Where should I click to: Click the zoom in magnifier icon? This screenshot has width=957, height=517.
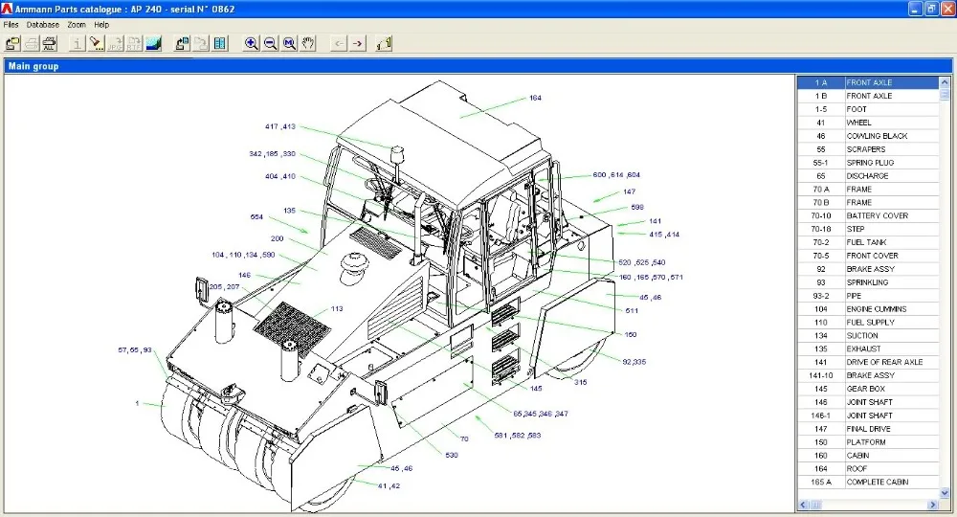tap(251, 43)
